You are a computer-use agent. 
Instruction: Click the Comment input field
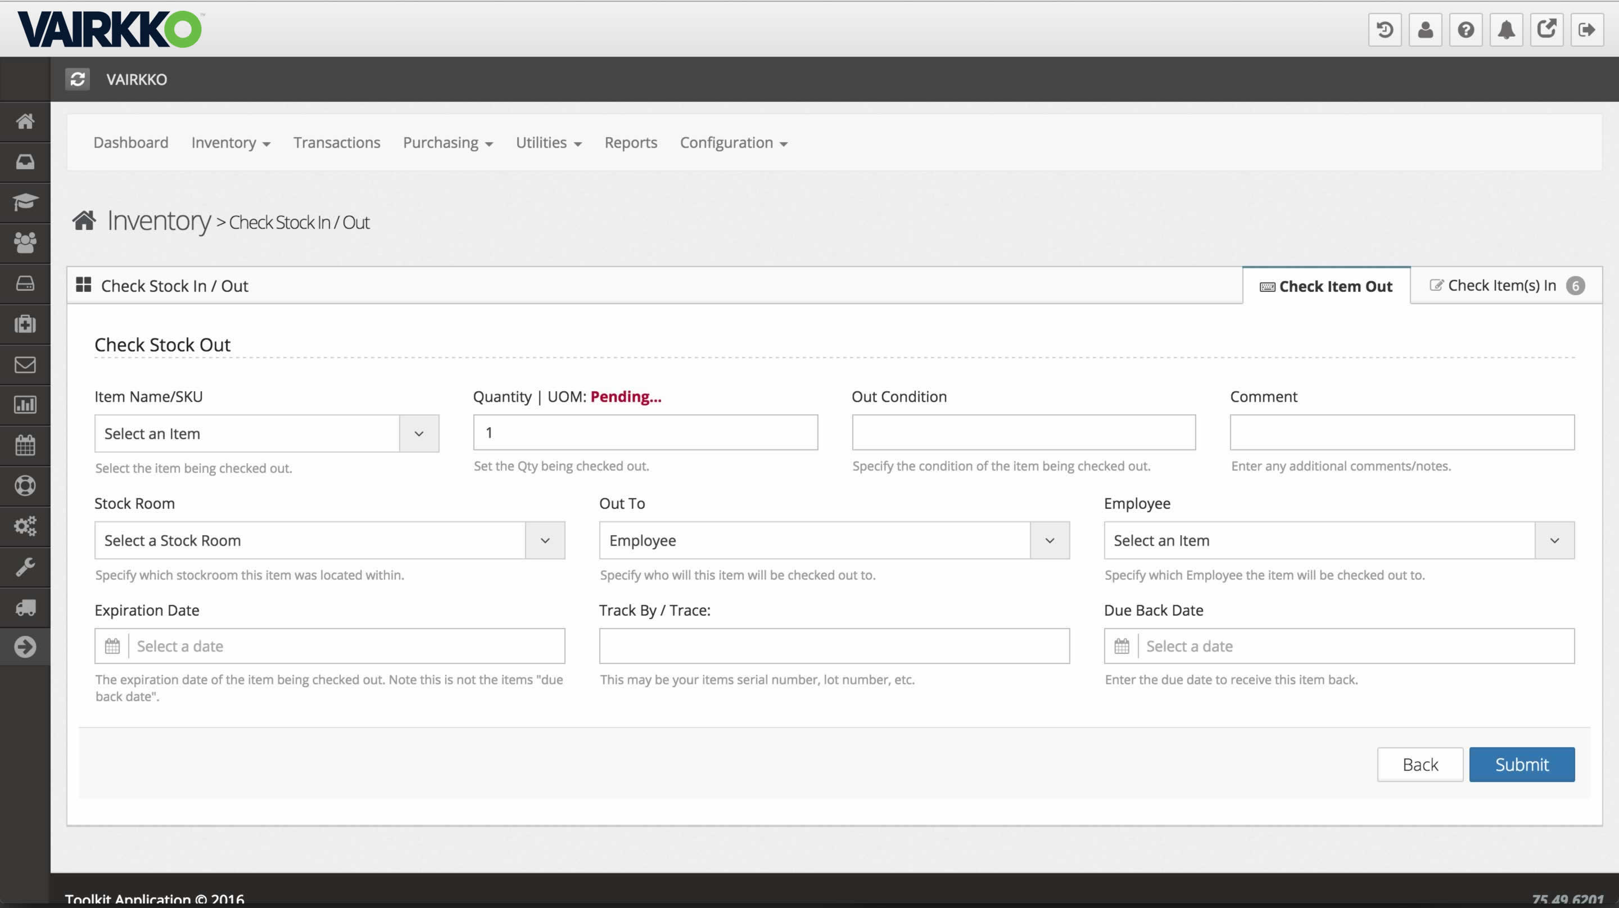(x=1401, y=432)
